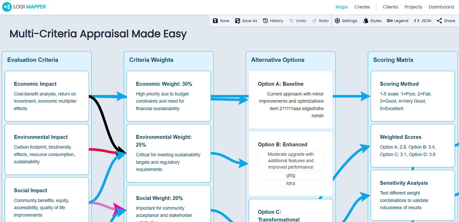The image size is (459, 222).
Task: Select the Environmental Impact card
Action: 47,149
